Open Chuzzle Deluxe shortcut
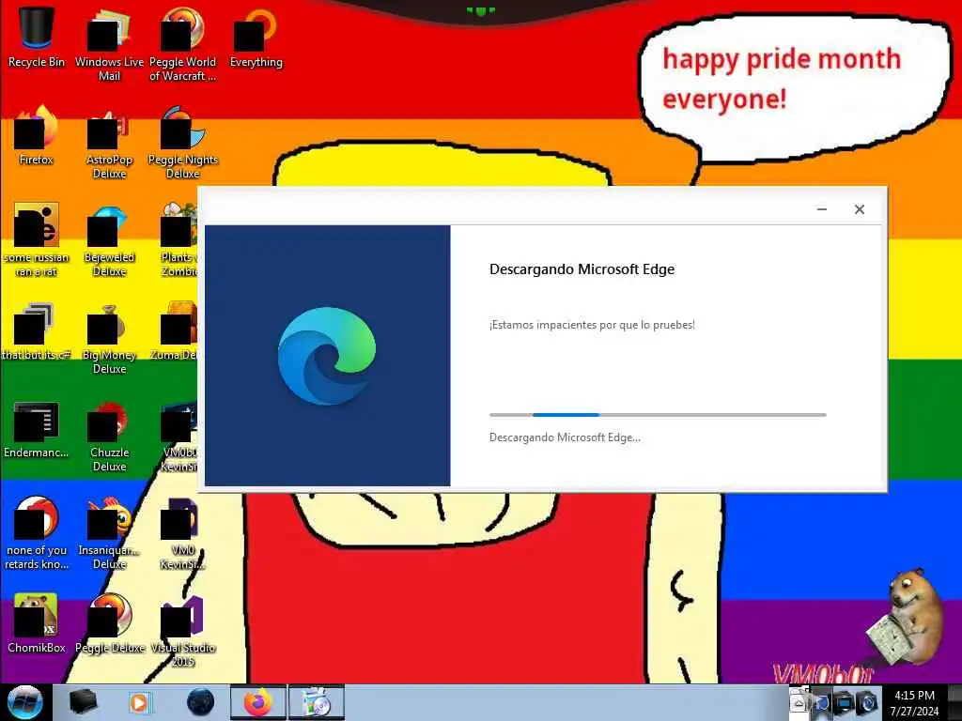This screenshot has width=962, height=721. [x=109, y=436]
